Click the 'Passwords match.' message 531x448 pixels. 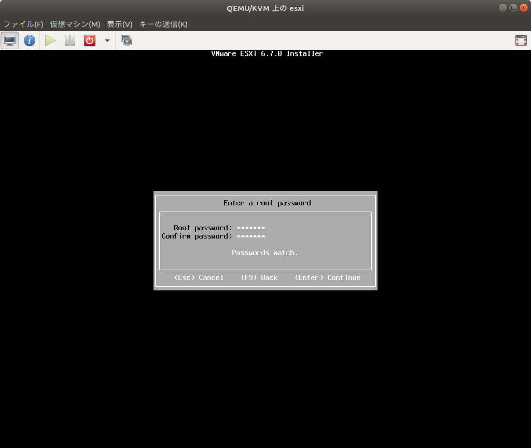pyautogui.click(x=265, y=253)
